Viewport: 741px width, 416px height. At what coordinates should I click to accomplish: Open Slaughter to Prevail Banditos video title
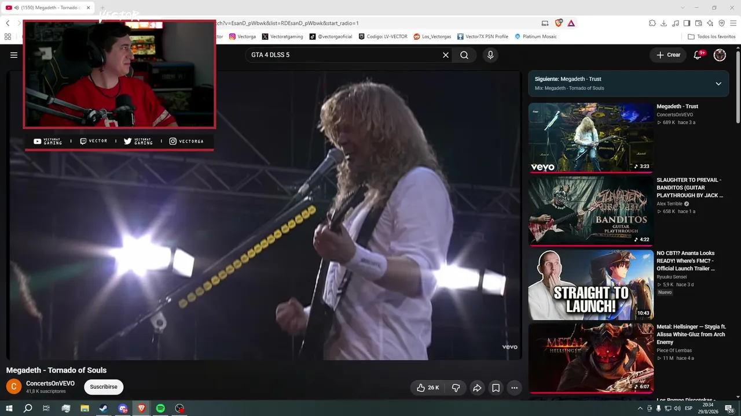pyautogui.click(x=689, y=188)
